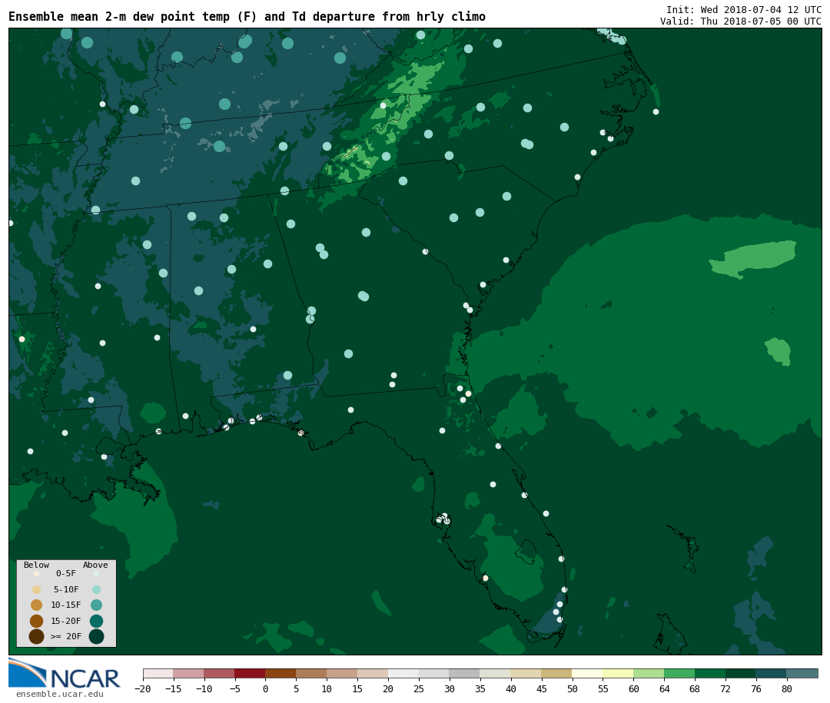This screenshot has height=703, width=830.
Task: Select the Above 15-20F dark teal circle
Action: click(96, 621)
